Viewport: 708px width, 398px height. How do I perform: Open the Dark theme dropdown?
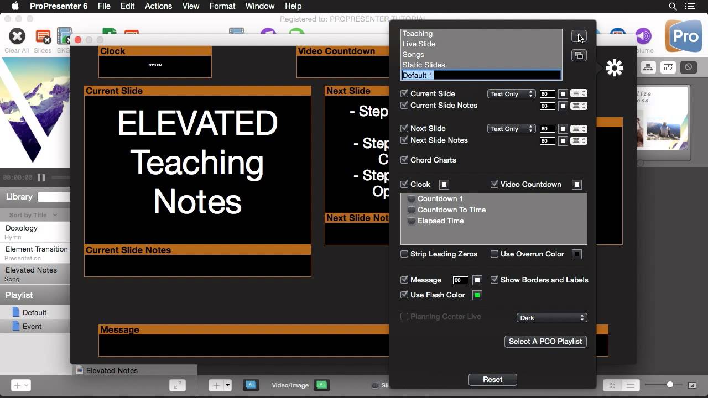(551, 318)
